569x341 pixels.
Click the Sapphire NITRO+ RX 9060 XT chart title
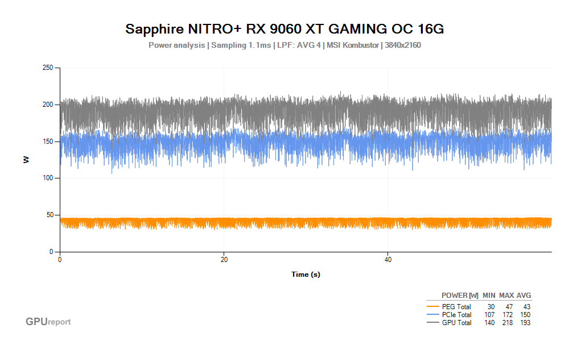[284, 29]
